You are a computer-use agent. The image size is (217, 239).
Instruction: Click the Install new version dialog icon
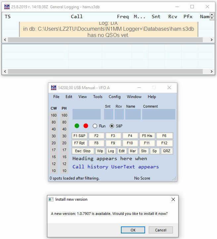tap(51, 199)
